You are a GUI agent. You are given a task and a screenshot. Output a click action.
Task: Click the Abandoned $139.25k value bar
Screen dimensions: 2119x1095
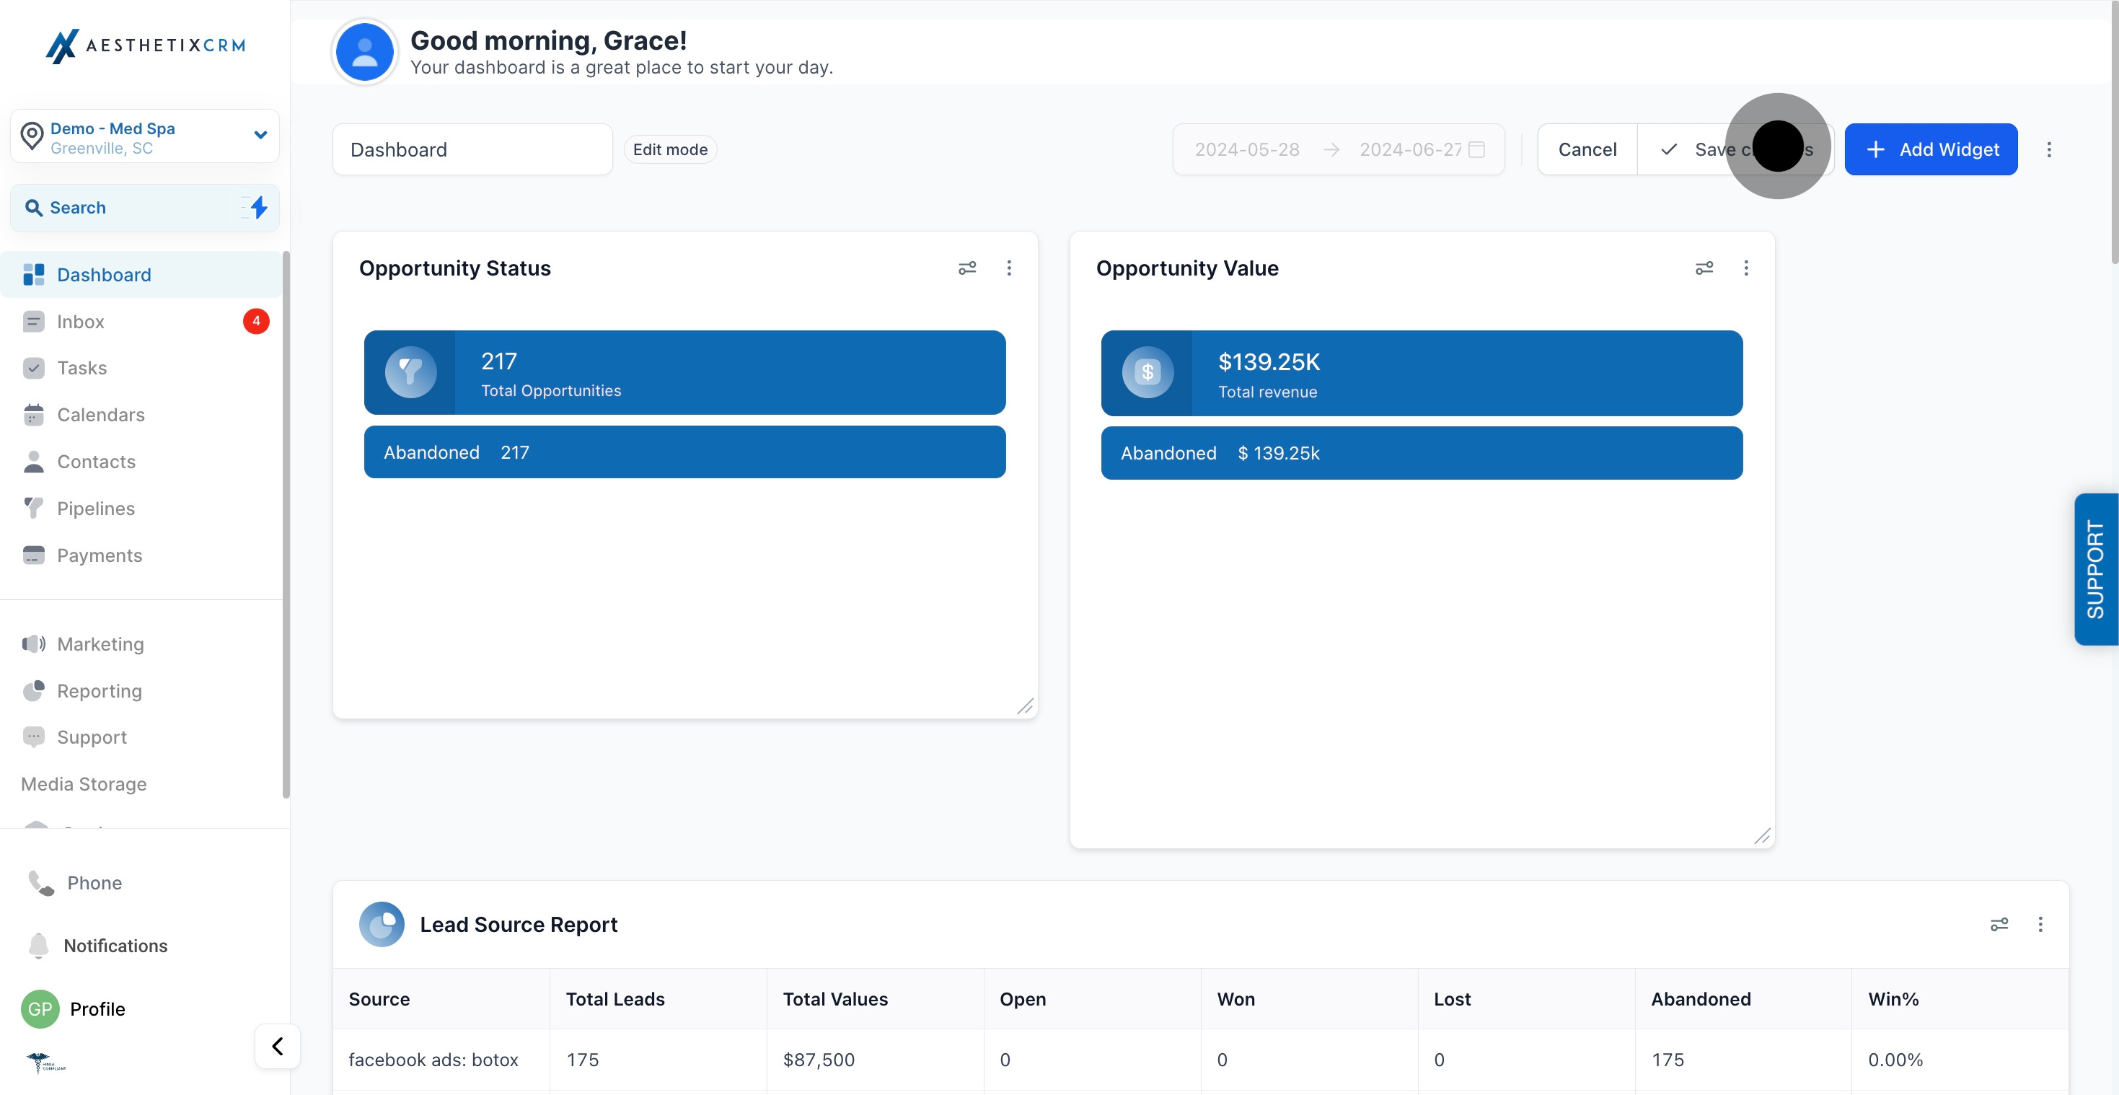1422,453
